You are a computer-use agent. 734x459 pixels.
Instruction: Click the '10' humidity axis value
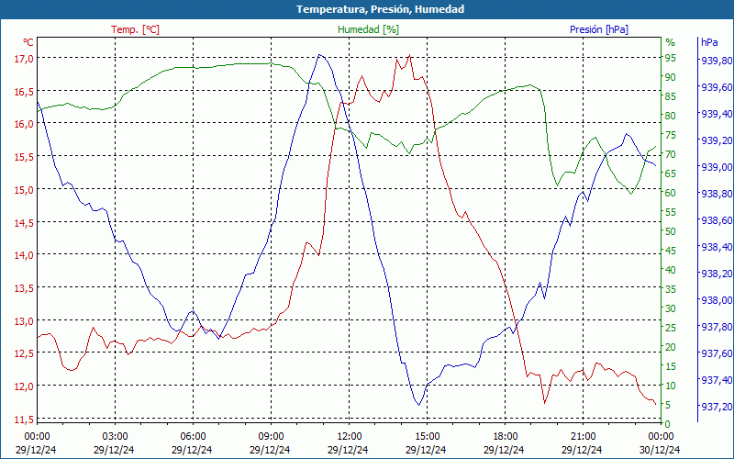671,386
